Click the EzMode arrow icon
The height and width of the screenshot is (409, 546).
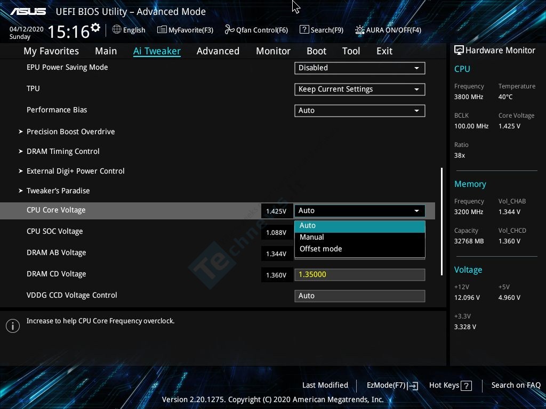(413, 386)
